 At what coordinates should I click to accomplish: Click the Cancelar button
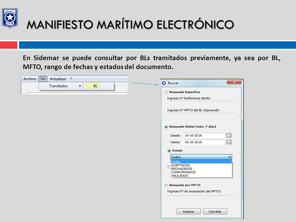tap(215, 212)
